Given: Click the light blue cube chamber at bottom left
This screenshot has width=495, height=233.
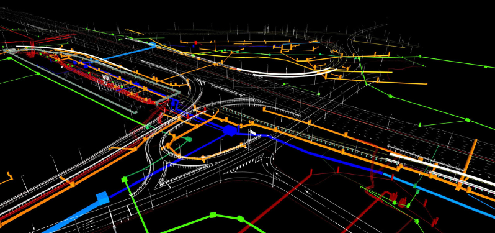Looking at the screenshot, I should [102, 198].
